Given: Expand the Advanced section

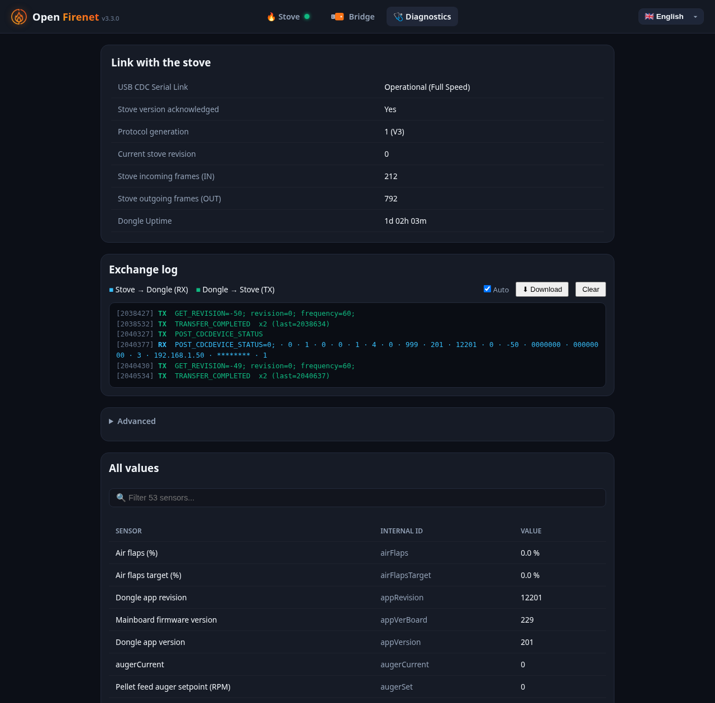Looking at the screenshot, I should point(132,421).
